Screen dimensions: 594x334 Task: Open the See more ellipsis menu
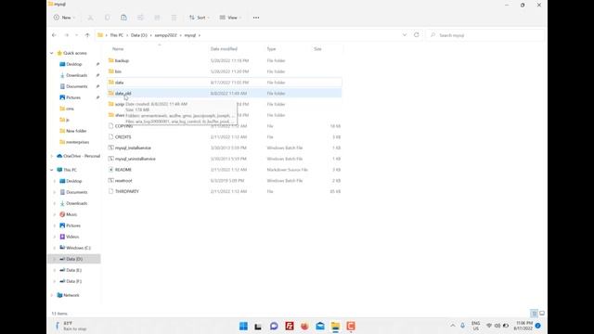256,18
